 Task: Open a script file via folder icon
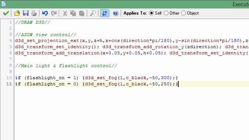[17, 13]
